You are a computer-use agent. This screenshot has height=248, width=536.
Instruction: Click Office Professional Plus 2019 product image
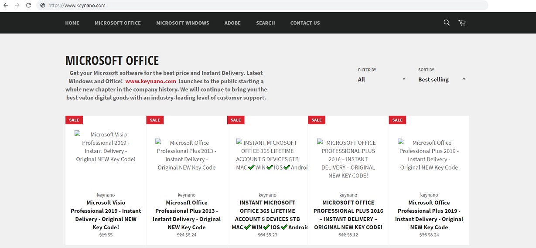(429, 155)
